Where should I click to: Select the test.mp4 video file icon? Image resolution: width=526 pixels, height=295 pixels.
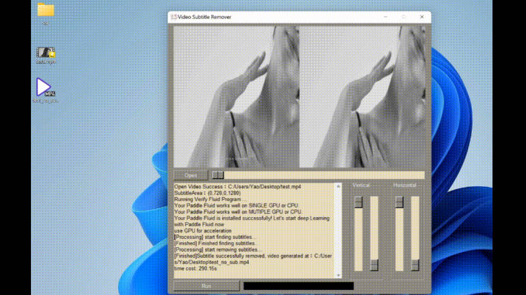46,53
